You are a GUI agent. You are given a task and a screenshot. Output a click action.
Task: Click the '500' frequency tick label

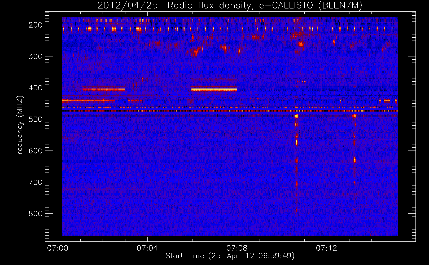36,119
